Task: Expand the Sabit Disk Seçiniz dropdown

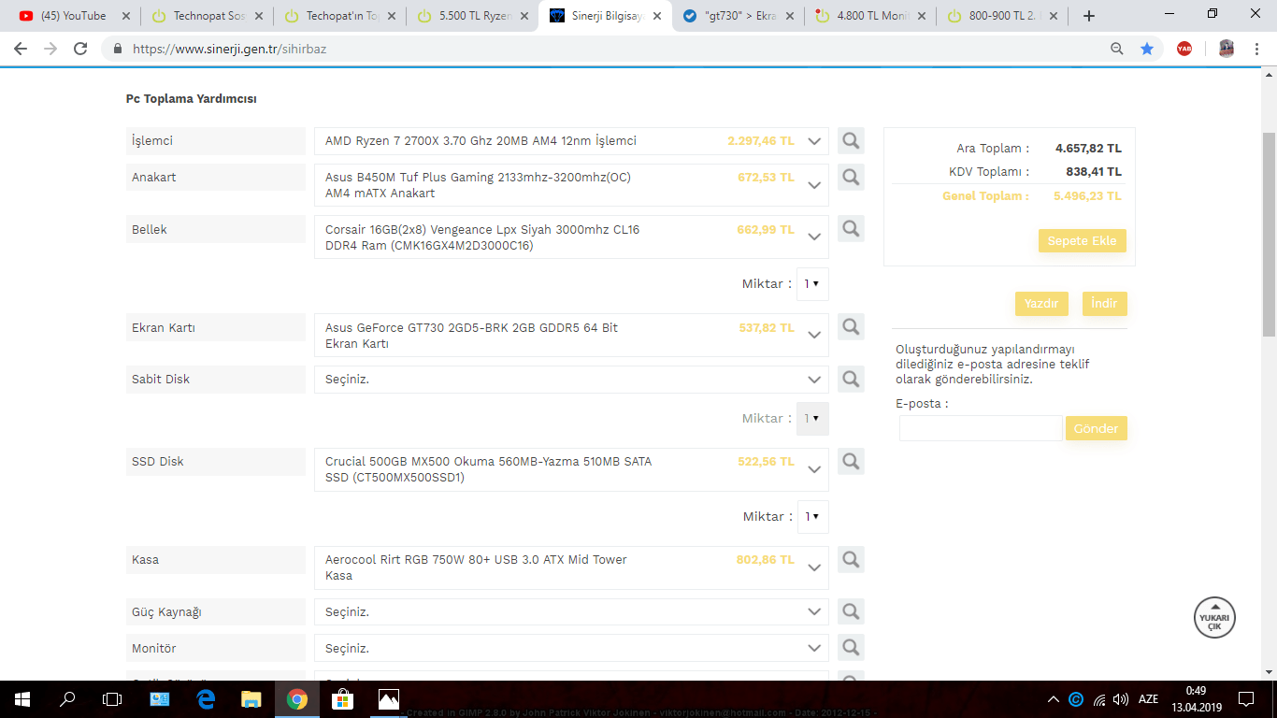Action: pos(814,380)
